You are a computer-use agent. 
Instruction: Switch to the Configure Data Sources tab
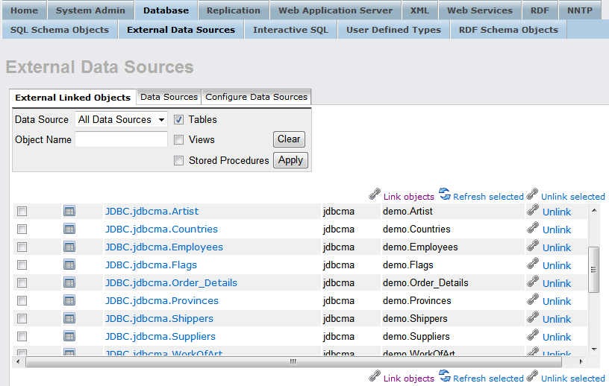pyautogui.click(x=256, y=97)
